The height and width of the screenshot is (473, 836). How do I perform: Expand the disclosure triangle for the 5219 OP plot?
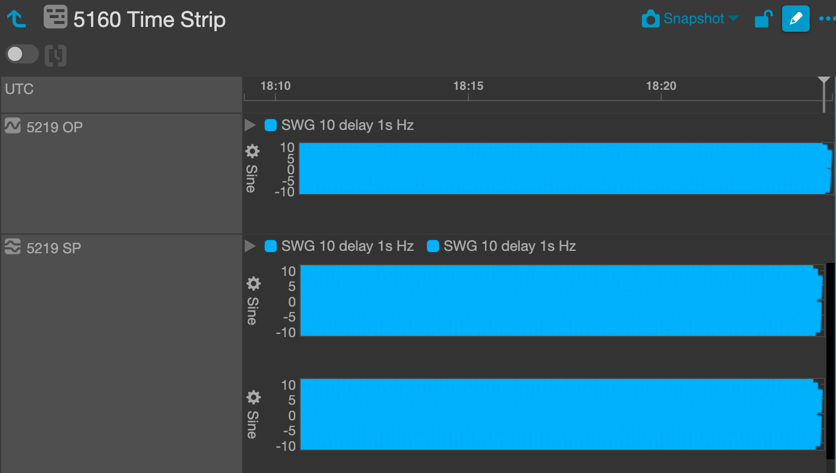click(x=250, y=125)
